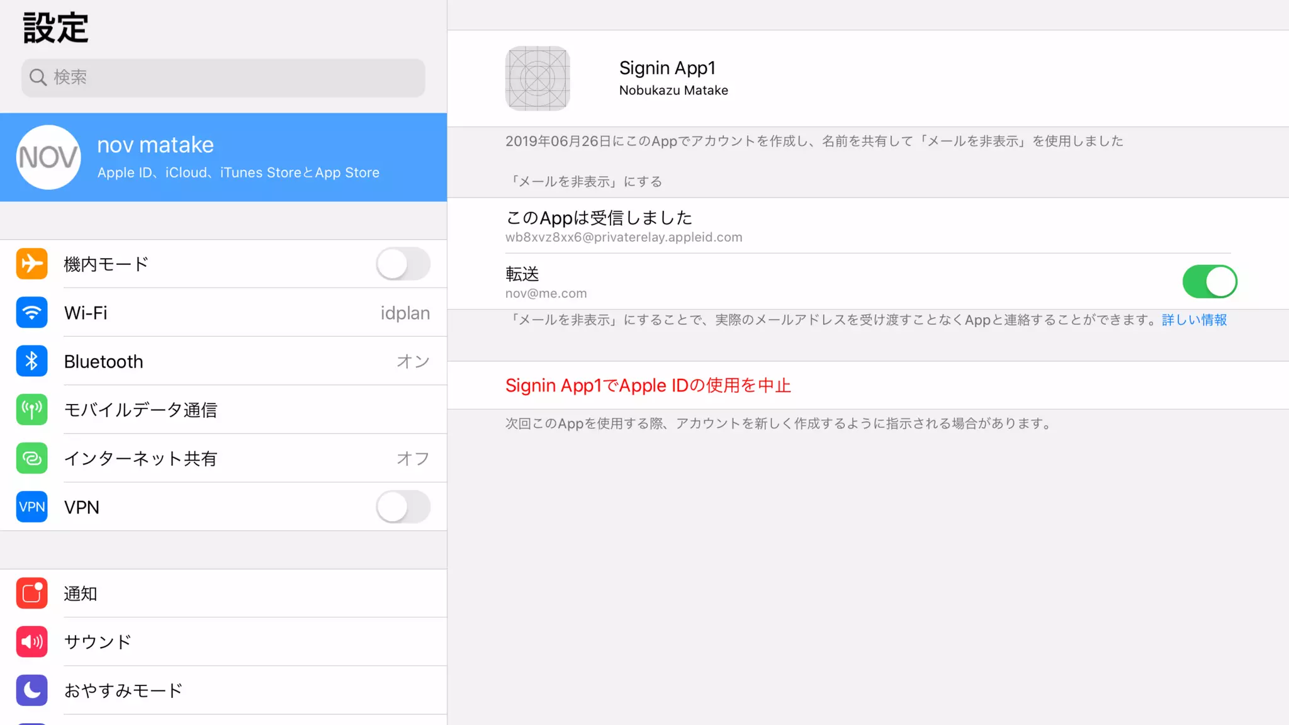Tap the VPN icon in sidebar

click(31, 507)
